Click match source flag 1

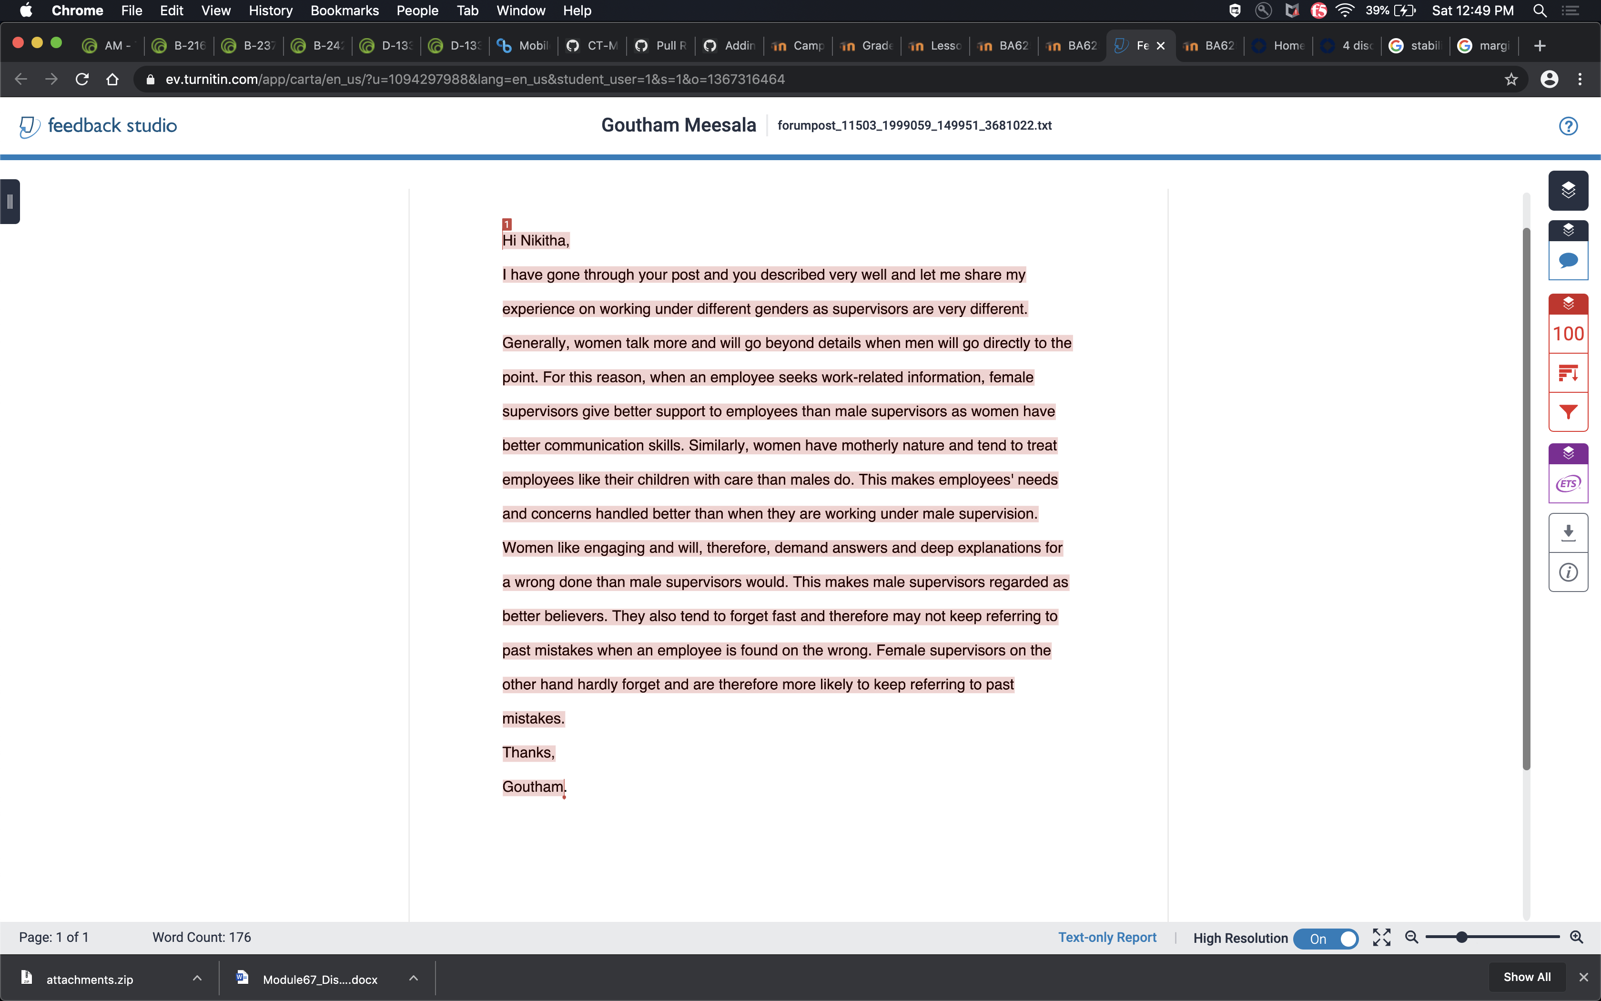click(507, 225)
